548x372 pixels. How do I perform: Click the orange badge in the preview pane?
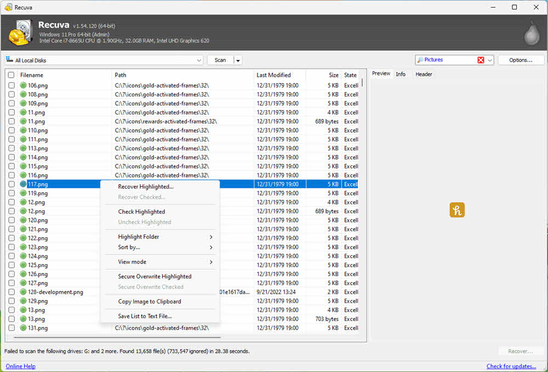[x=457, y=209]
